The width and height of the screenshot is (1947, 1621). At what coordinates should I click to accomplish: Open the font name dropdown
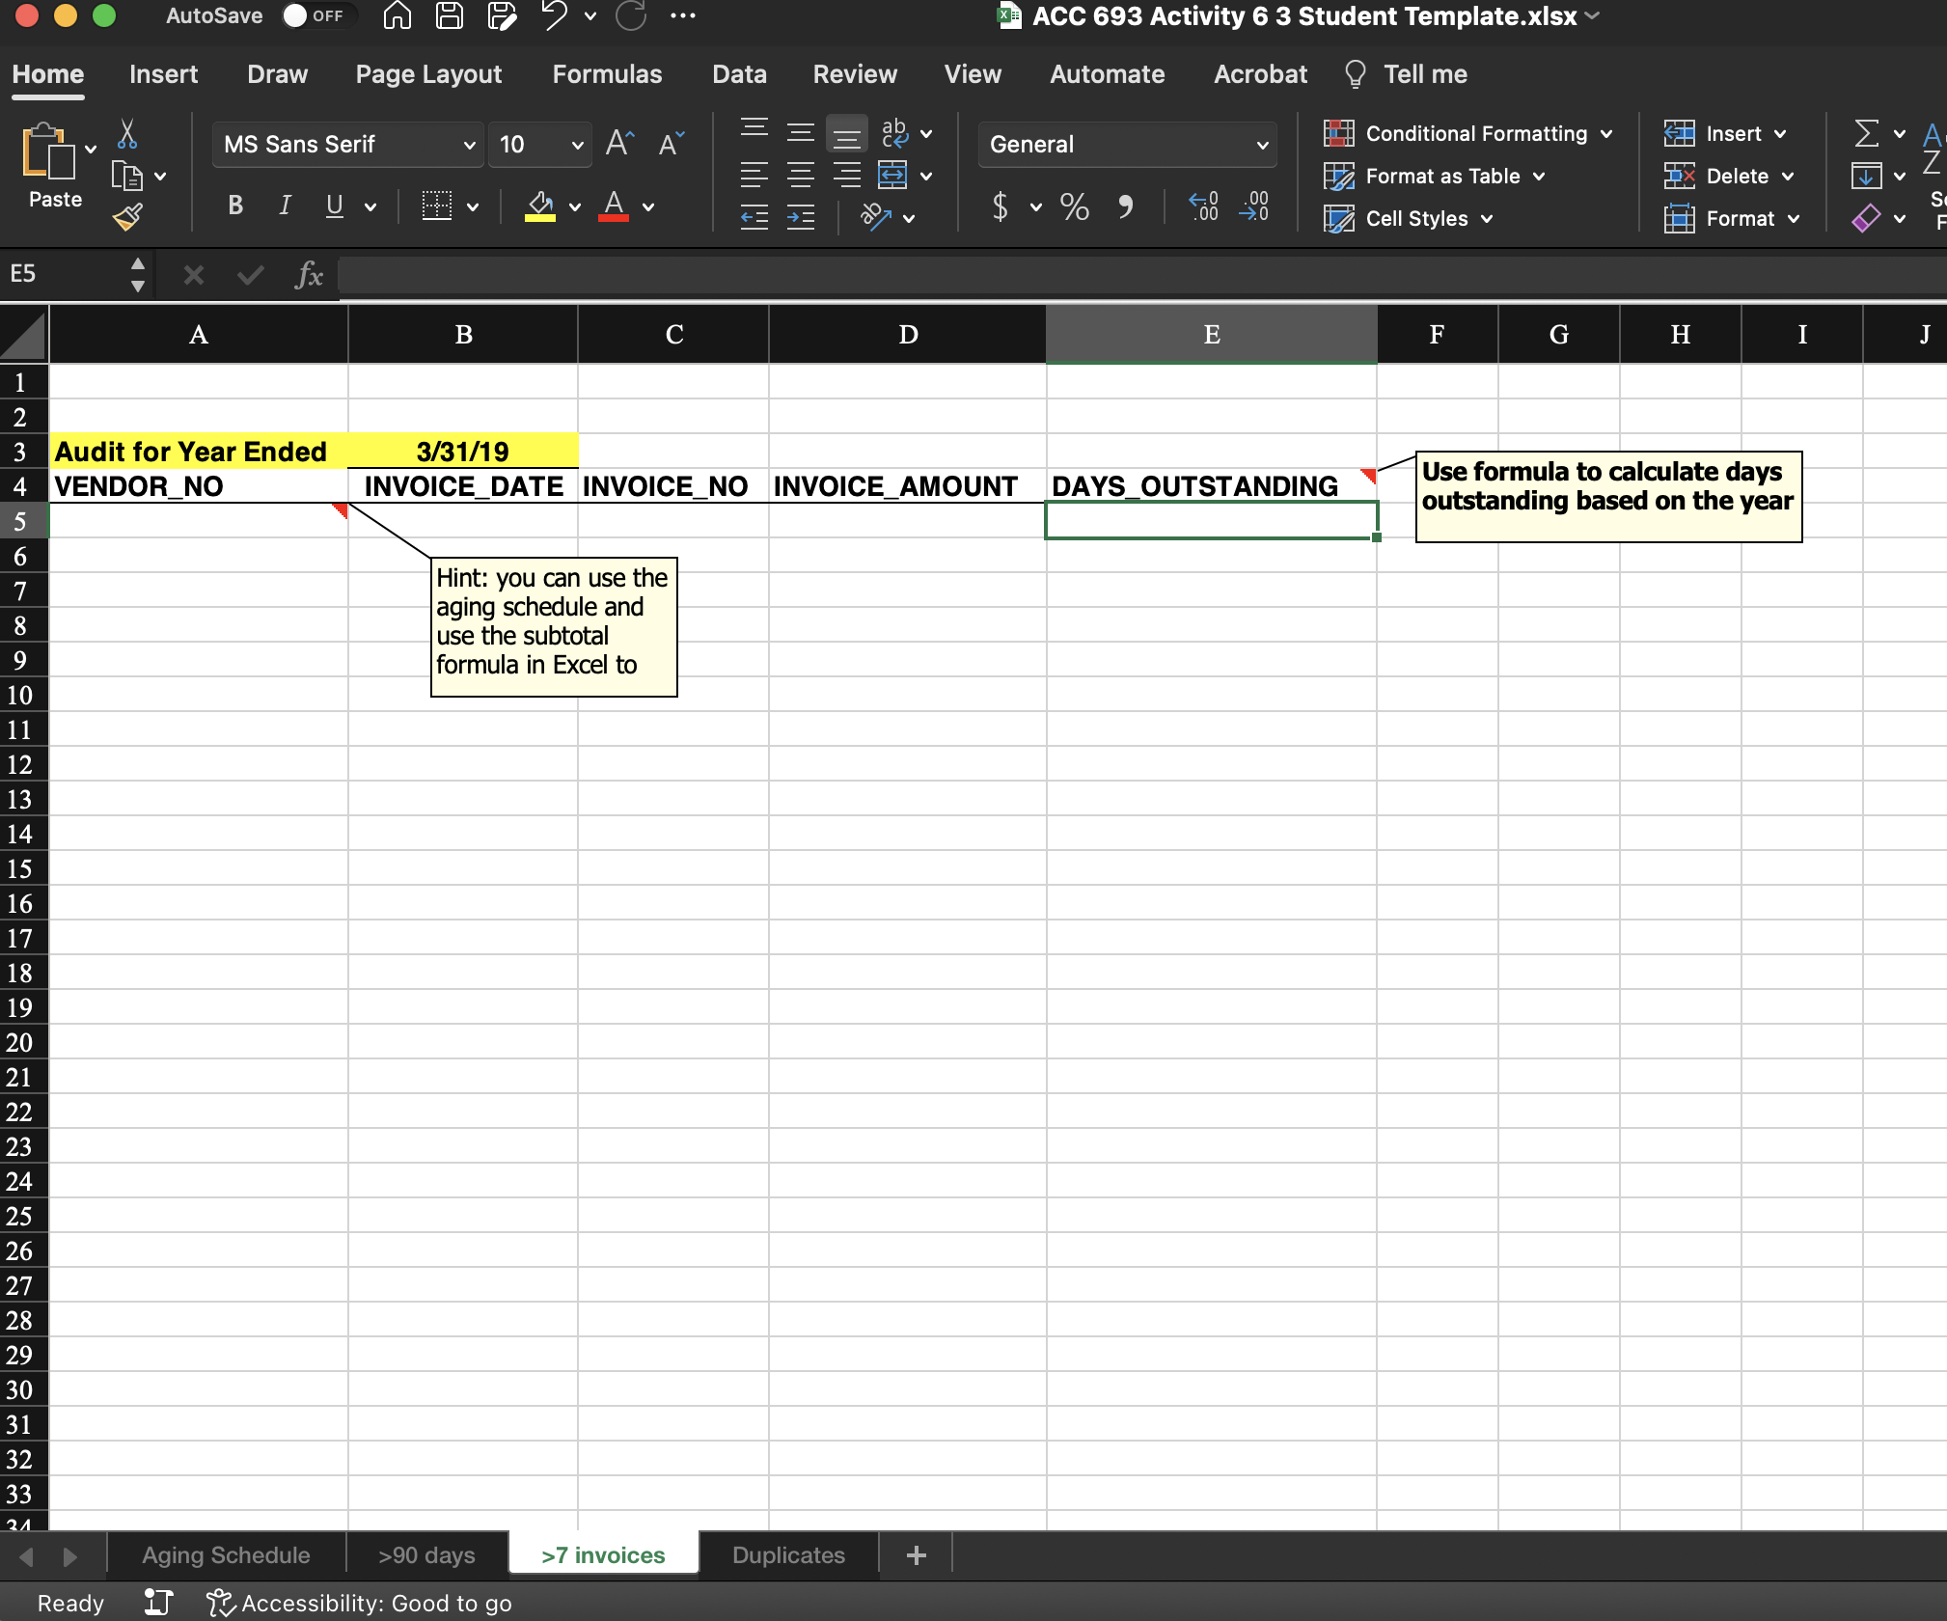(469, 145)
